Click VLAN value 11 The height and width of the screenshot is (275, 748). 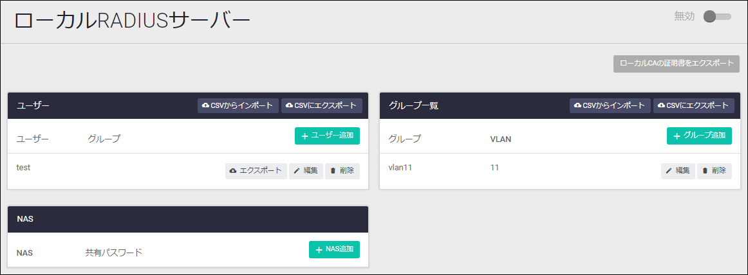coord(494,168)
